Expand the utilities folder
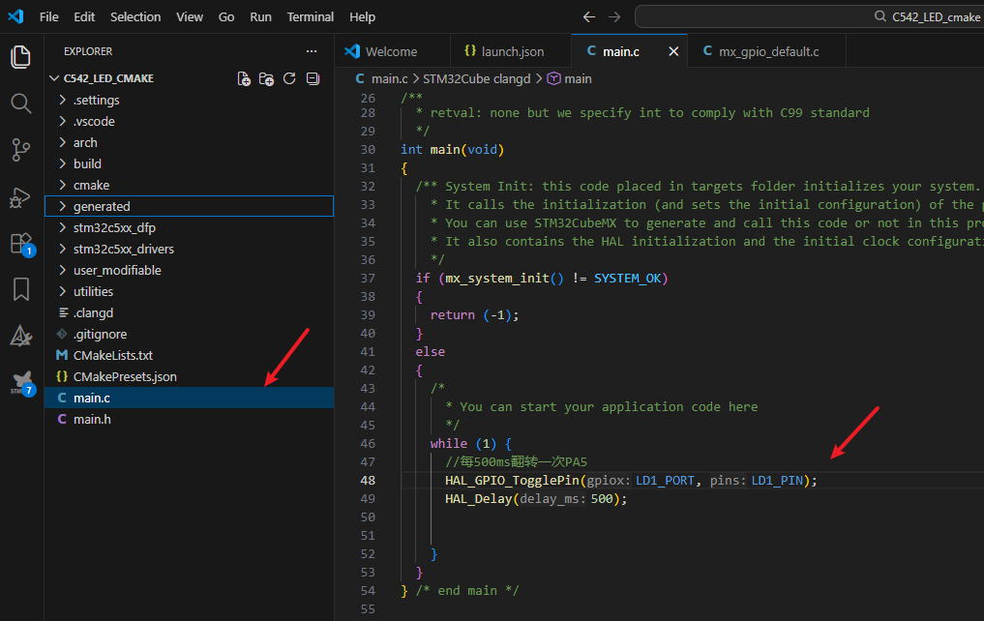This screenshot has height=621, width=984. click(x=189, y=292)
